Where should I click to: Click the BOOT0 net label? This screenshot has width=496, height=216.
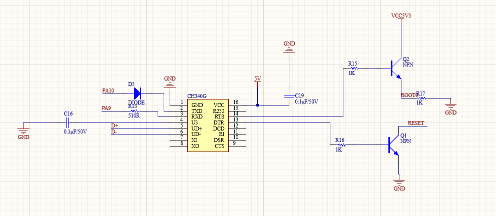[409, 94]
